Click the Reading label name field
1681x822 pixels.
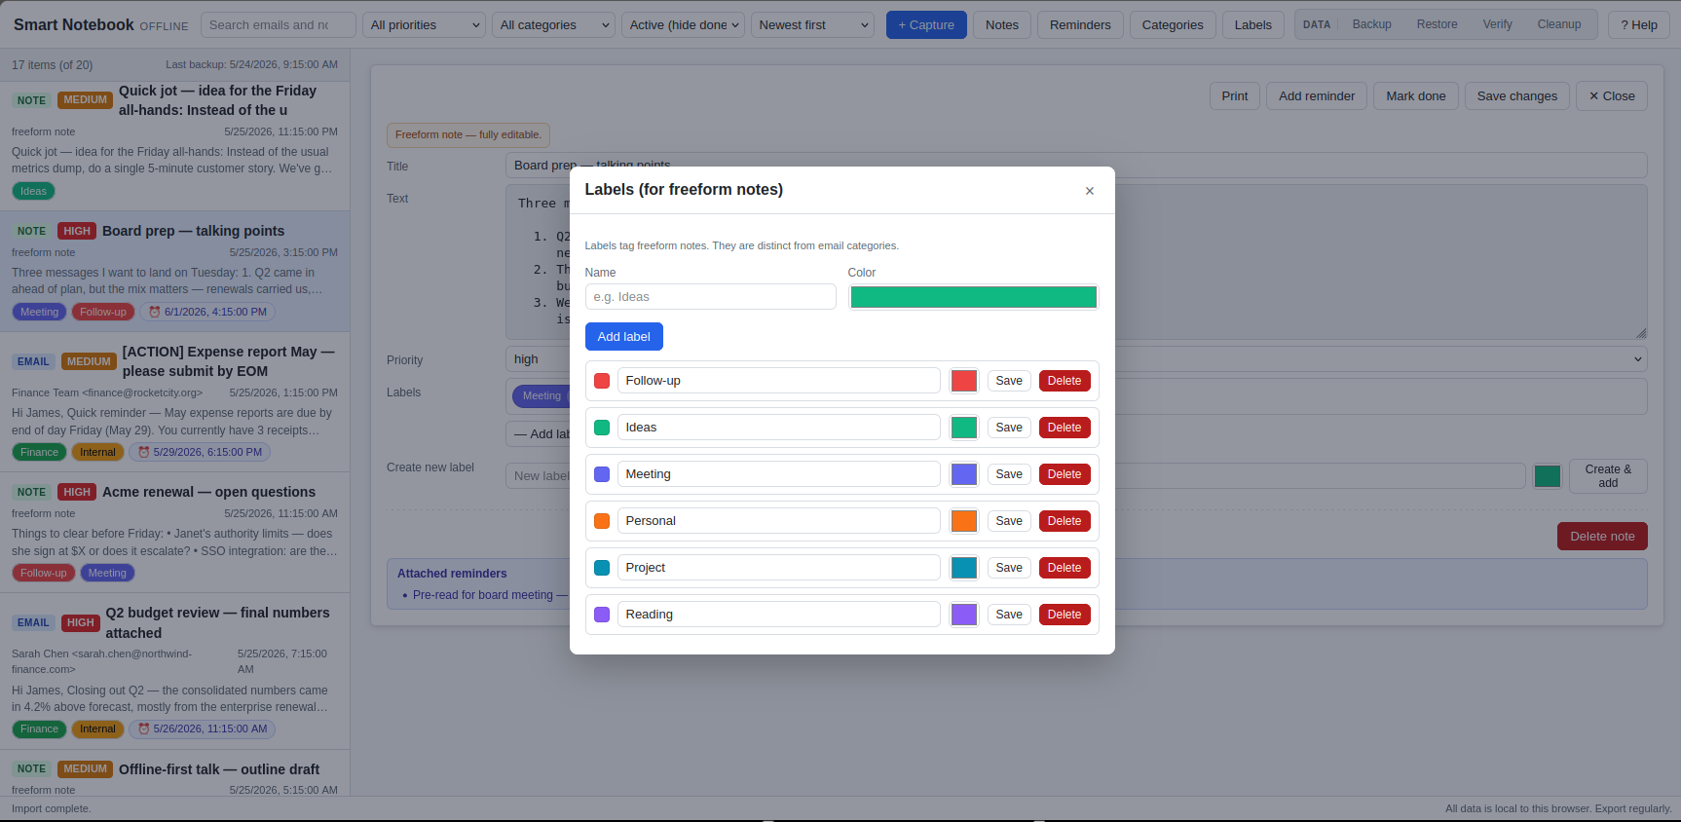[x=778, y=615]
